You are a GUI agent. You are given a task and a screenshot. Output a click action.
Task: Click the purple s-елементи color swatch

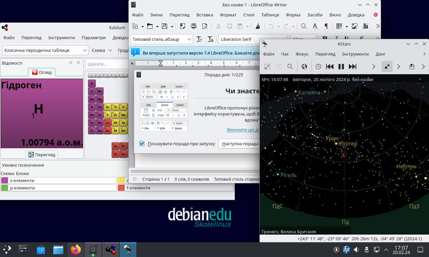click(5, 180)
